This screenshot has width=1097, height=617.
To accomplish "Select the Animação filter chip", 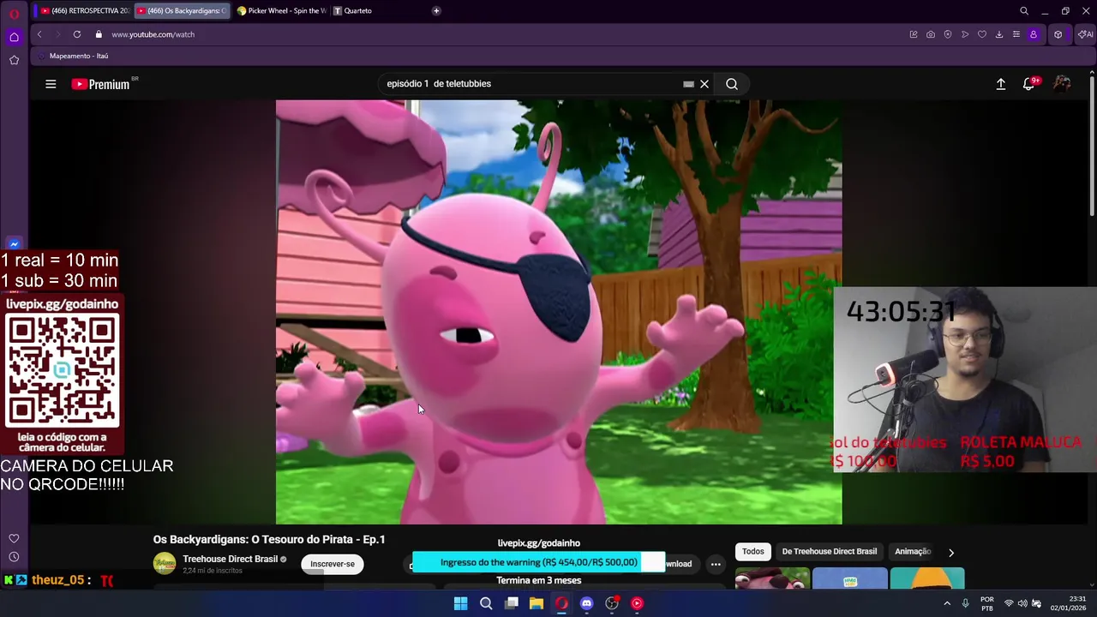I will point(912,552).
